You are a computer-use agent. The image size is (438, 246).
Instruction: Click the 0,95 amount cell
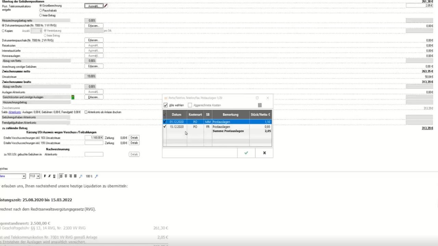coord(260,127)
